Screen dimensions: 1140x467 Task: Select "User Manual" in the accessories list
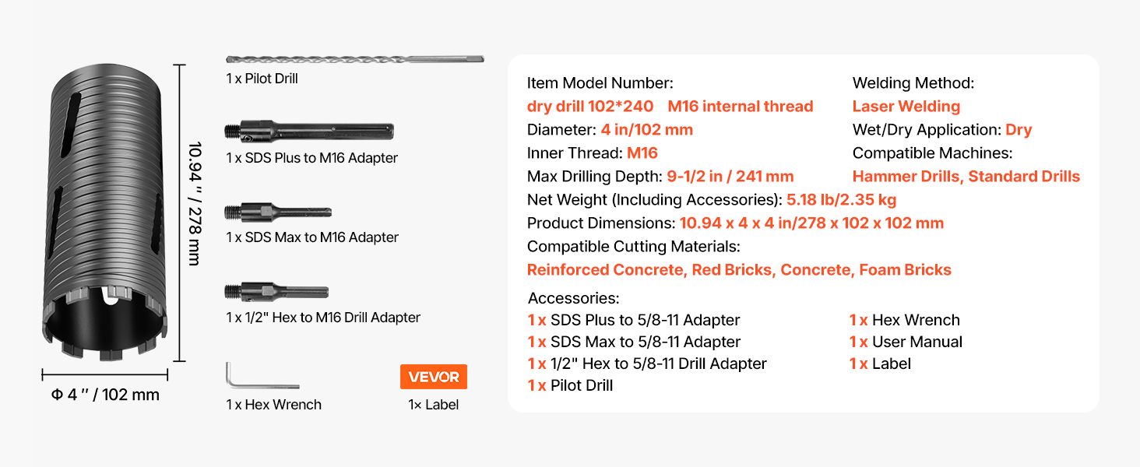click(917, 342)
